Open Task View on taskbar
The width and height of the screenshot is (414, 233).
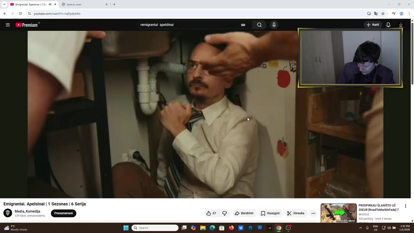click(x=184, y=228)
